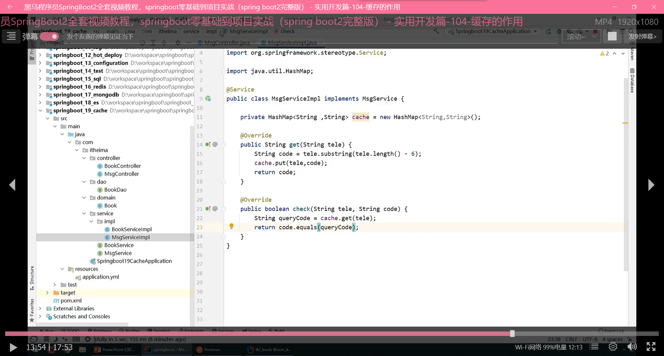Click the Spring bean gutter icon on line 9
The width and height of the screenshot is (664, 356).
pyautogui.click(x=208, y=99)
